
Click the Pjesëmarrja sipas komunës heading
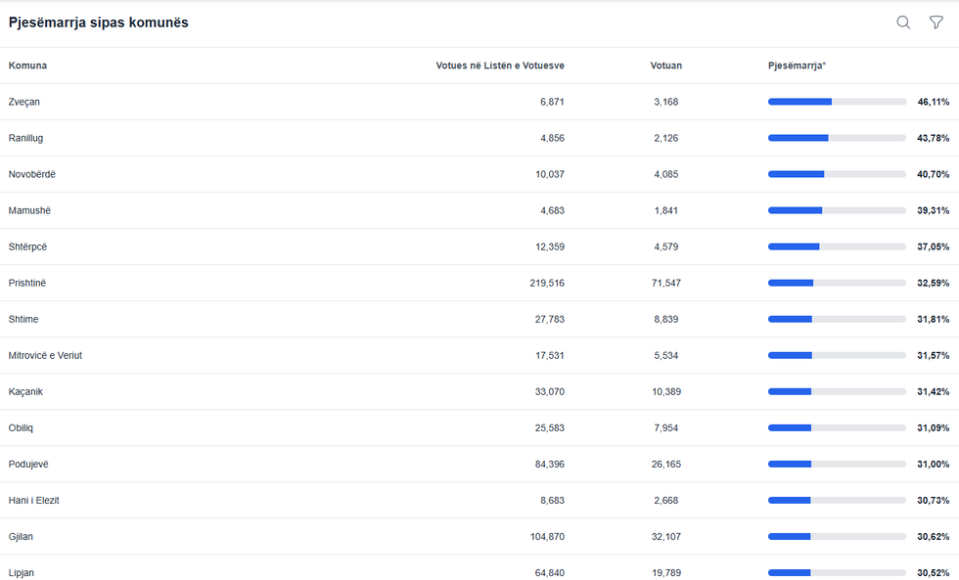point(98,22)
